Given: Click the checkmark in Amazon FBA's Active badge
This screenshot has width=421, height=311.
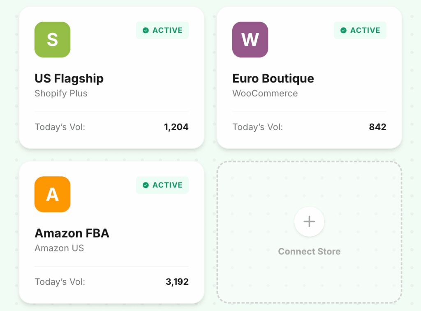Looking at the screenshot, I should 146,185.
